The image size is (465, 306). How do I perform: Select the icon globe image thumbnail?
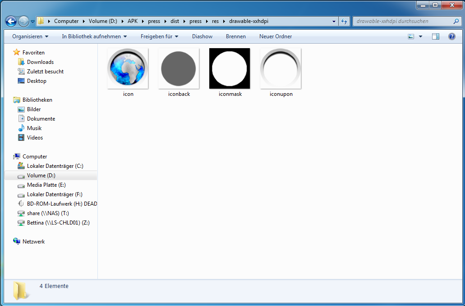[x=128, y=68]
